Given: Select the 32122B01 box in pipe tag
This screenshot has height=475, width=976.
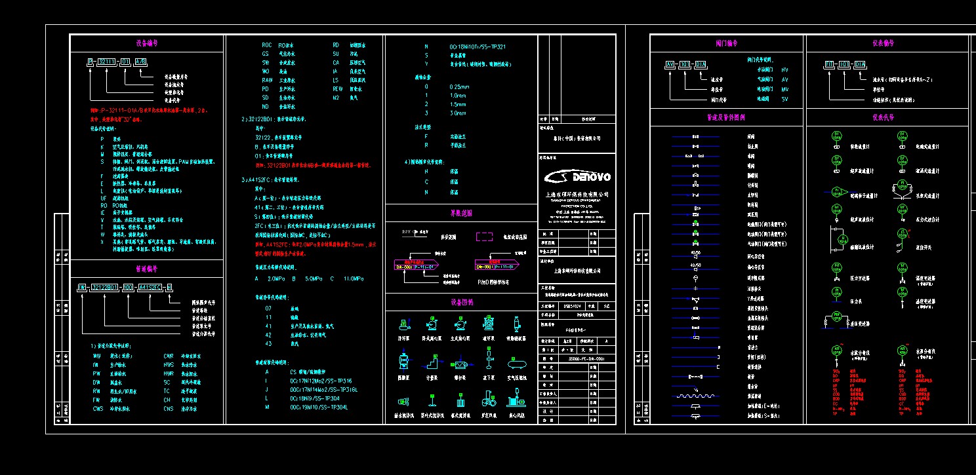Looking at the screenshot, I should [105, 287].
